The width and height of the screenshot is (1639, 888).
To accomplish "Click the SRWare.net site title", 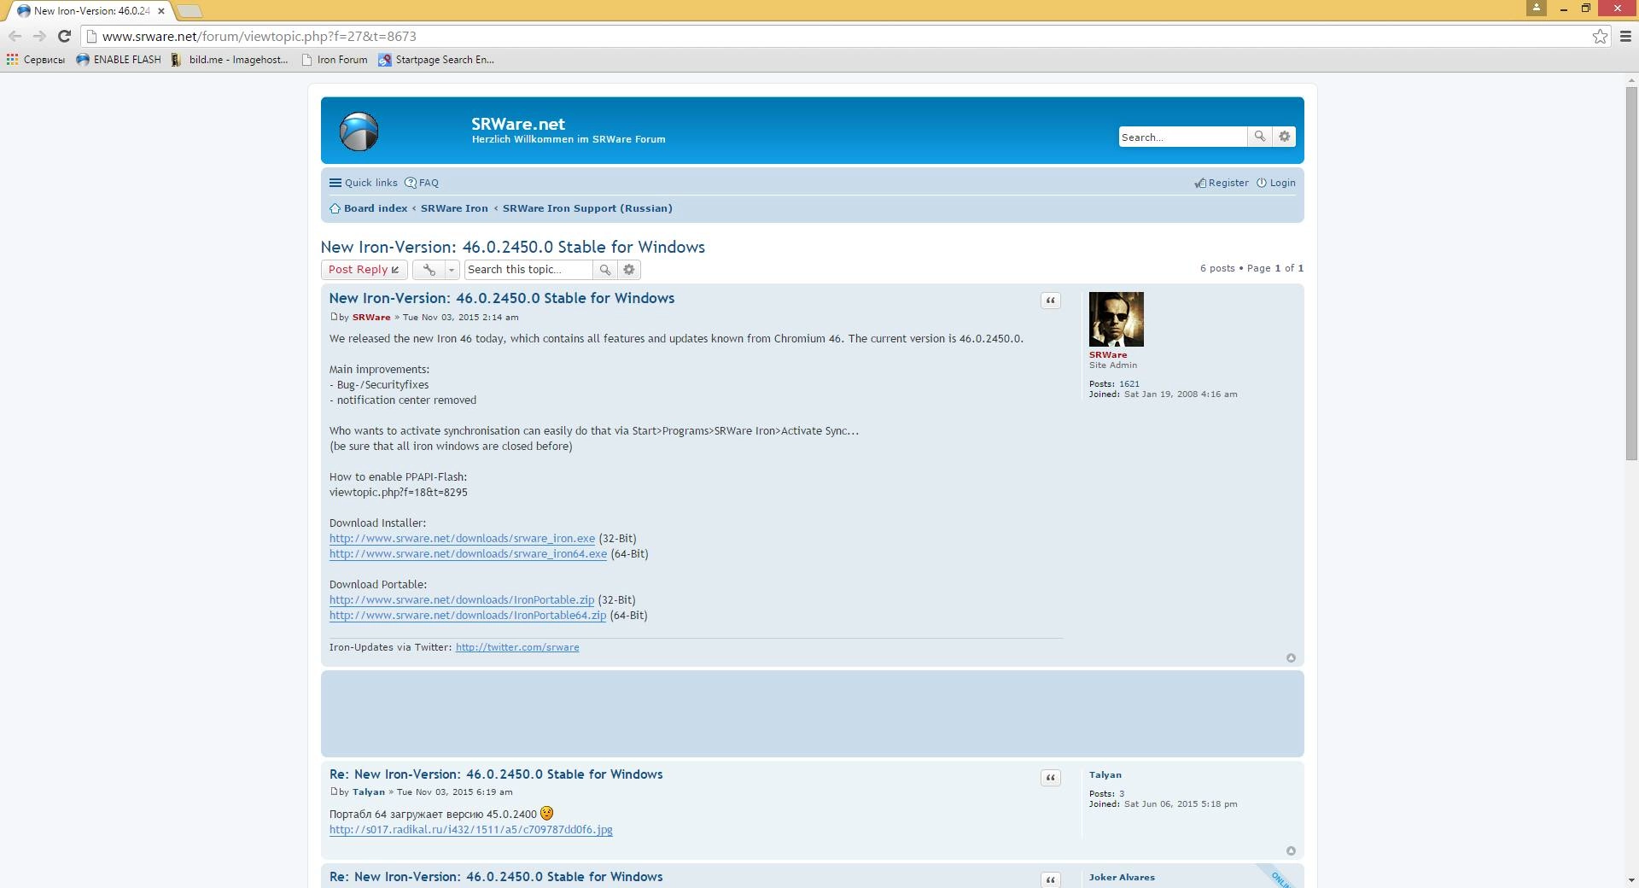I will [x=518, y=124].
